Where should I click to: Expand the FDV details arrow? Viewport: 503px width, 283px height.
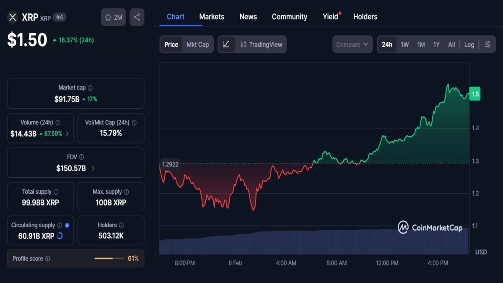coord(93,169)
